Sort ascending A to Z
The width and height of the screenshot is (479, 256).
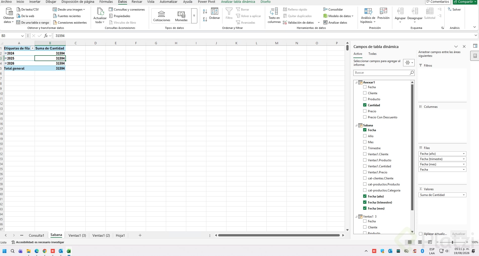(x=205, y=11)
